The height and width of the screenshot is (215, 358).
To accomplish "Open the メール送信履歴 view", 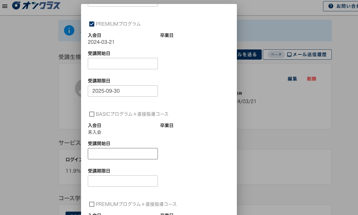I will (x=309, y=55).
